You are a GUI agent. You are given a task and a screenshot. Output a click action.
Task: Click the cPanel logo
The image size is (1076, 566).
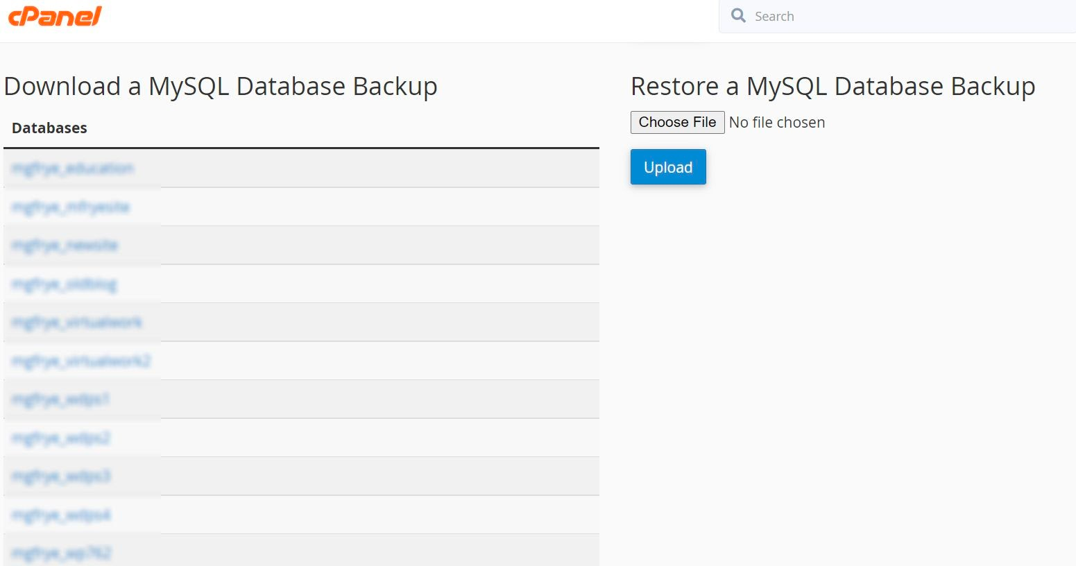tap(55, 16)
